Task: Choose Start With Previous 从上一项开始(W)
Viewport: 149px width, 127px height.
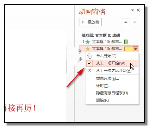Action: [112, 63]
